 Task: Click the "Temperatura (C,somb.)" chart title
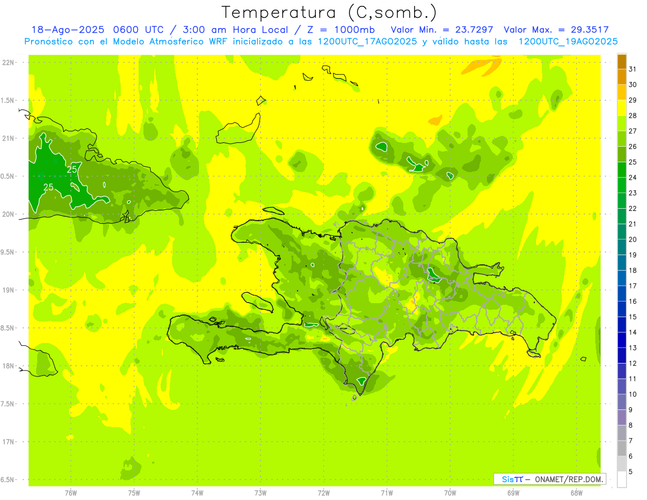pos(330,12)
